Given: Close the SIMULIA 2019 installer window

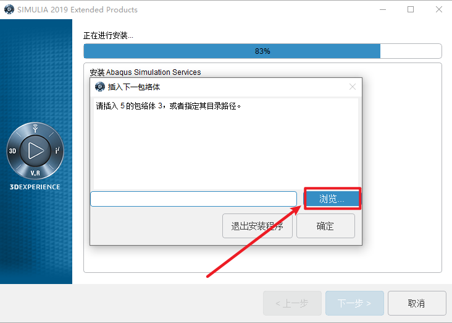Looking at the screenshot, I should pos(439,9).
